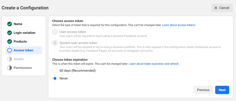Screen dimensions: 236x101
Task: Click the half-filled circle icon beside Assets
Action: coord(9,59)
